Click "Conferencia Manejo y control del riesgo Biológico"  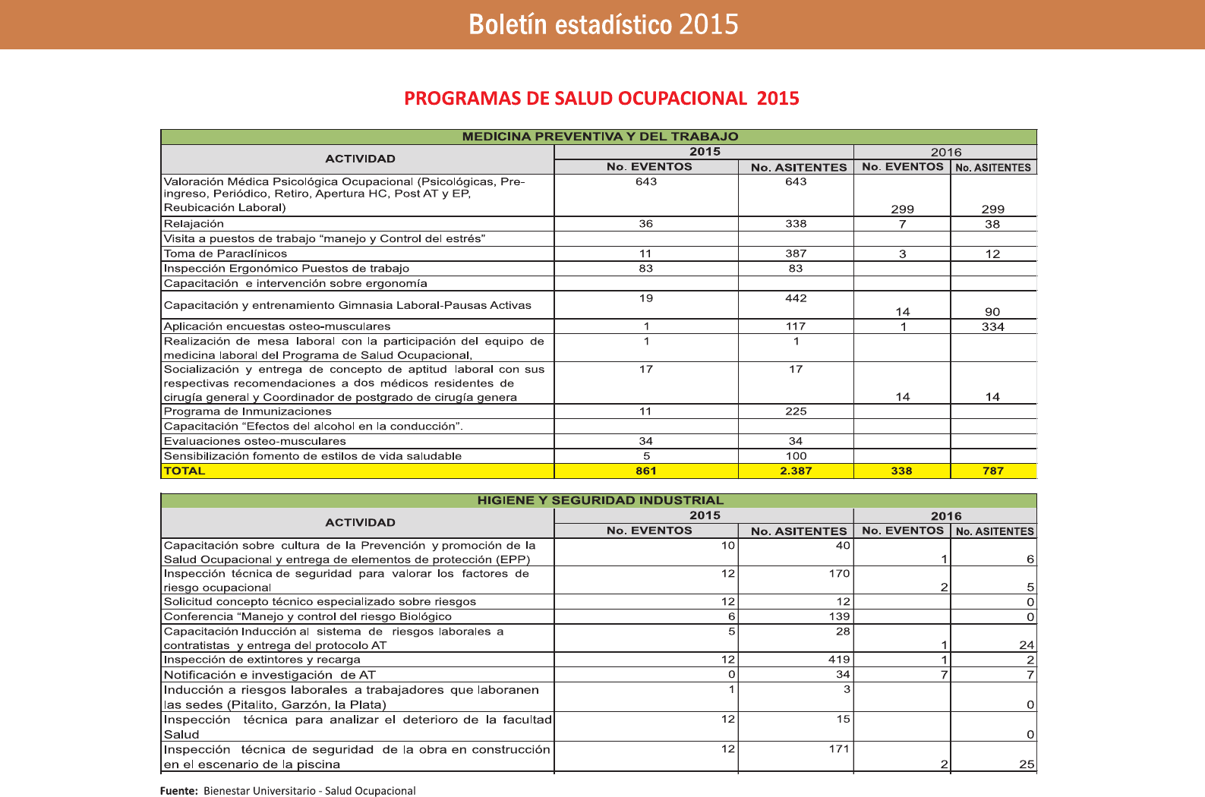click(308, 616)
